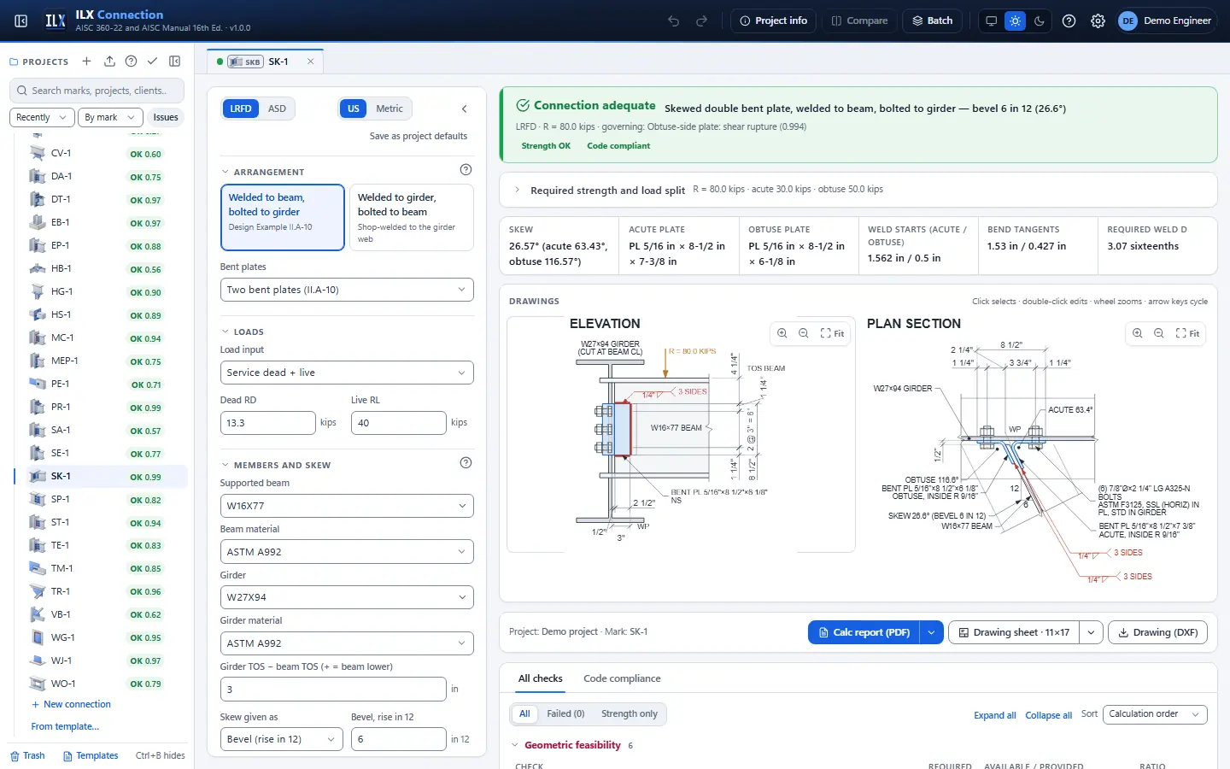
Task: Open the Supported beam W16X77 dropdown
Action: pos(347,506)
